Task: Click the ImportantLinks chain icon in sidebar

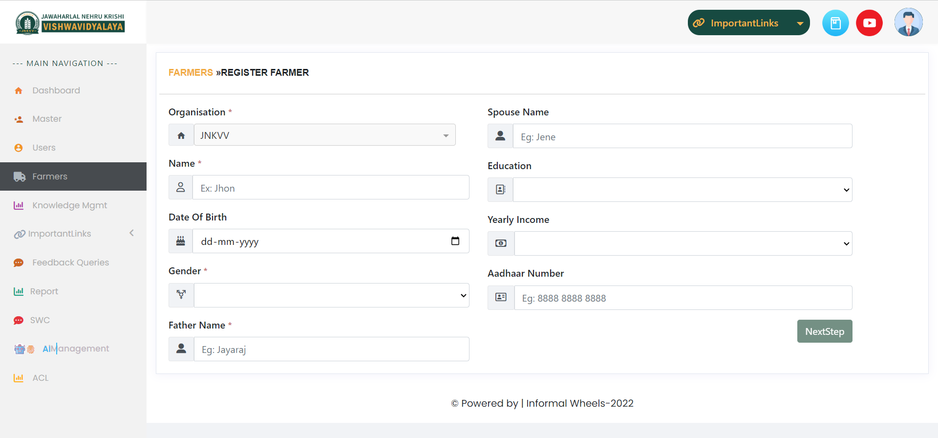Action: tap(20, 234)
